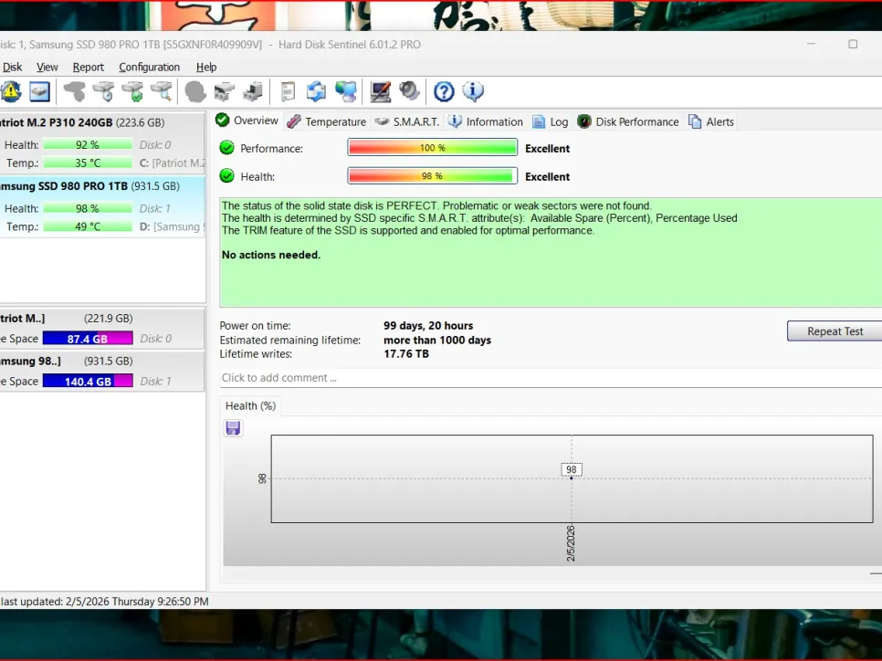Viewport: 882px width, 661px height.
Task: Click the blue info bubble toolbar icon
Action: pyautogui.click(x=473, y=91)
